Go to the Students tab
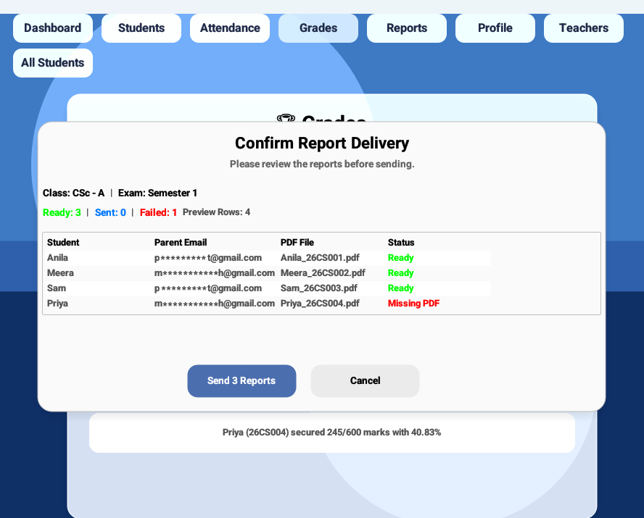Image resolution: width=644 pixels, height=518 pixels. (141, 28)
